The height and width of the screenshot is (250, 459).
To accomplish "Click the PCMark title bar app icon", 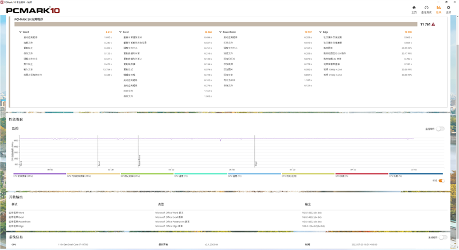I will point(2,2).
